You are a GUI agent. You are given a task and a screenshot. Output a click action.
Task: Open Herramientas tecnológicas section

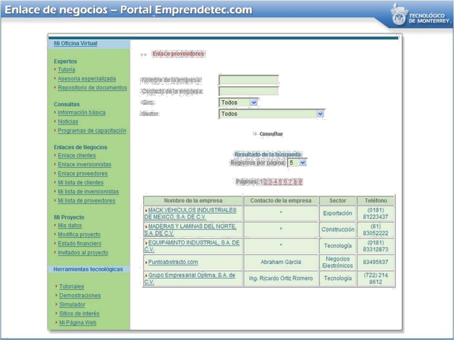pos(88,269)
